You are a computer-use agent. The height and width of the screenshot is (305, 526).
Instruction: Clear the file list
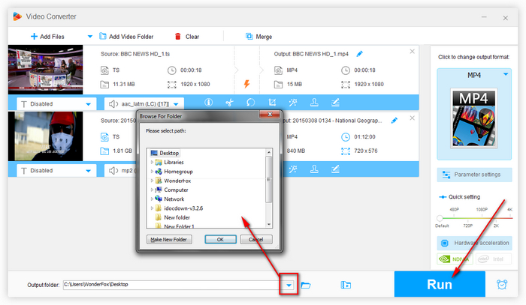[187, 37]
